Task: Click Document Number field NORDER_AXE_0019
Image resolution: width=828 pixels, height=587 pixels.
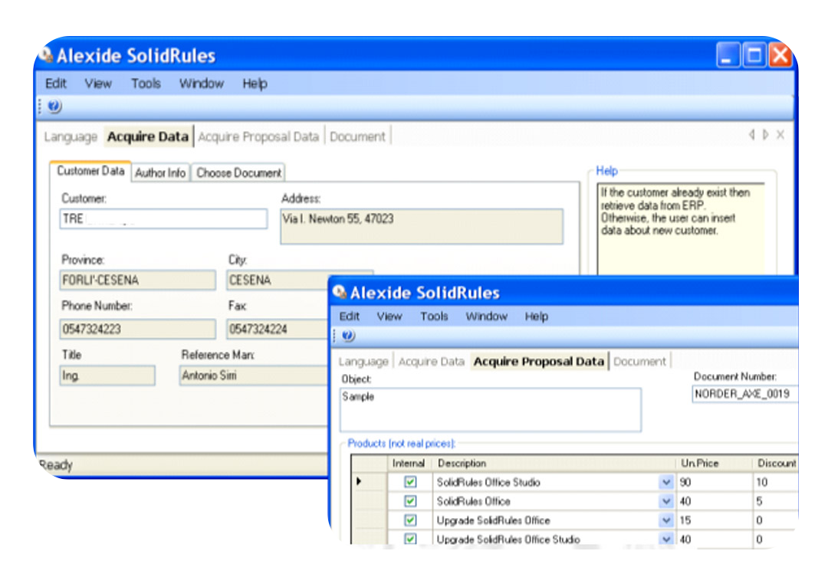Action: pyautogui.click(x=744, y=394)
